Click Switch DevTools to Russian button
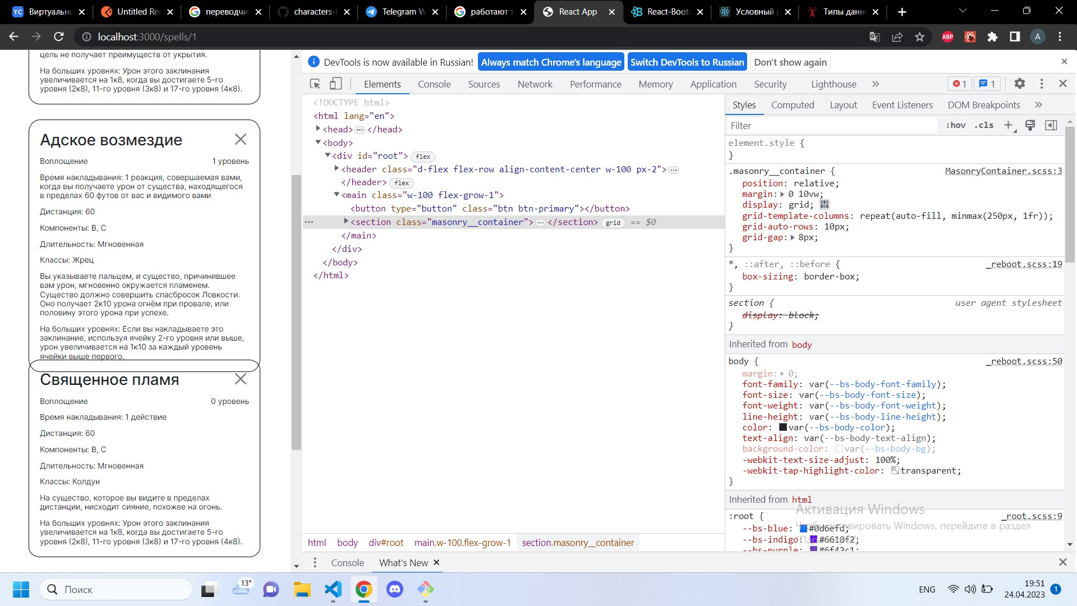 coord(687,62)
